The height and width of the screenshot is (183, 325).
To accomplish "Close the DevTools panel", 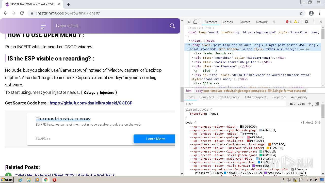I will [x=321, y=22].
